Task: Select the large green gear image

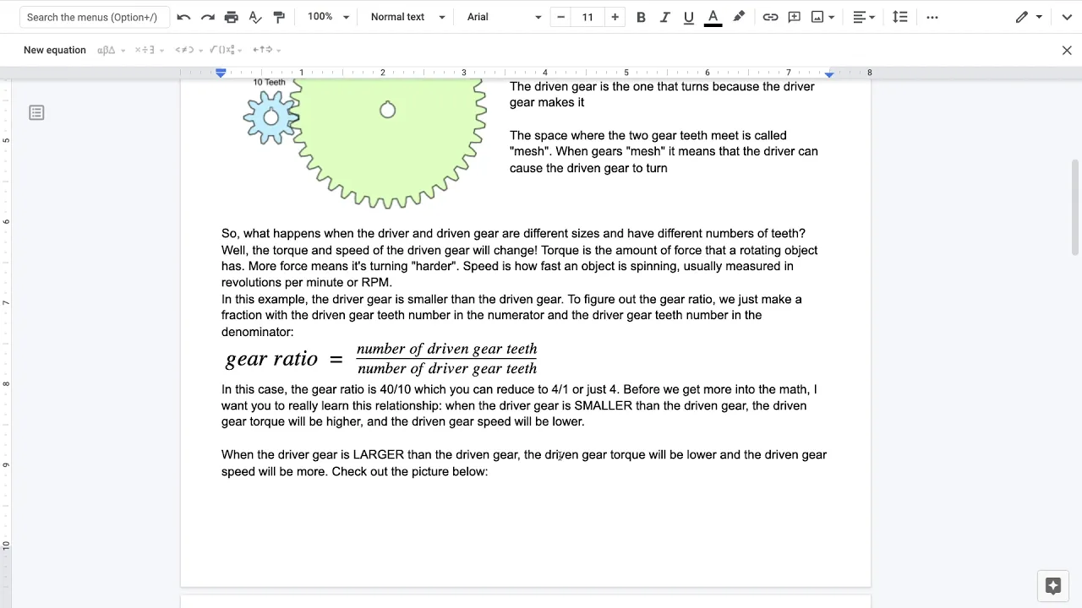Action: coord(389,142)
